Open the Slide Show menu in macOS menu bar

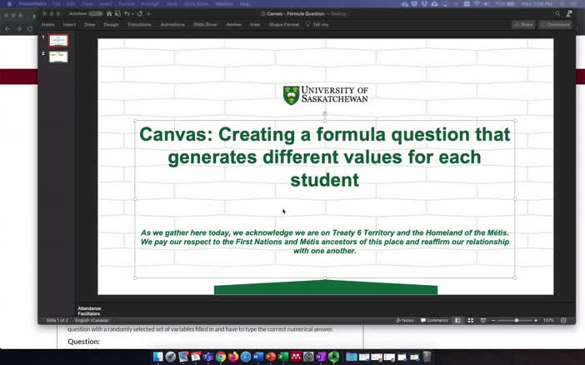pos(196,3)
